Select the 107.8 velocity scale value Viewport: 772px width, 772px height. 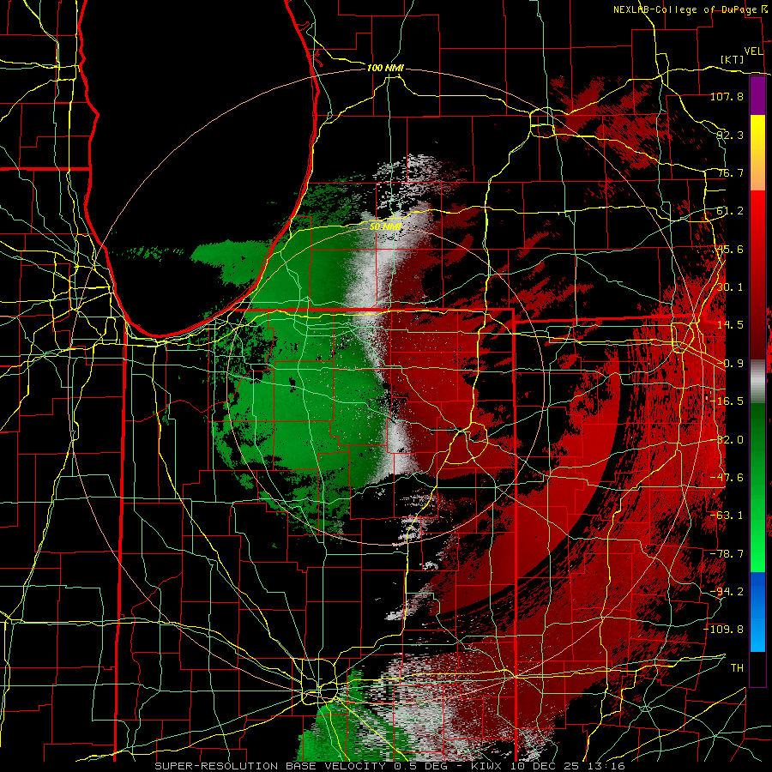(x=727, y=96)
